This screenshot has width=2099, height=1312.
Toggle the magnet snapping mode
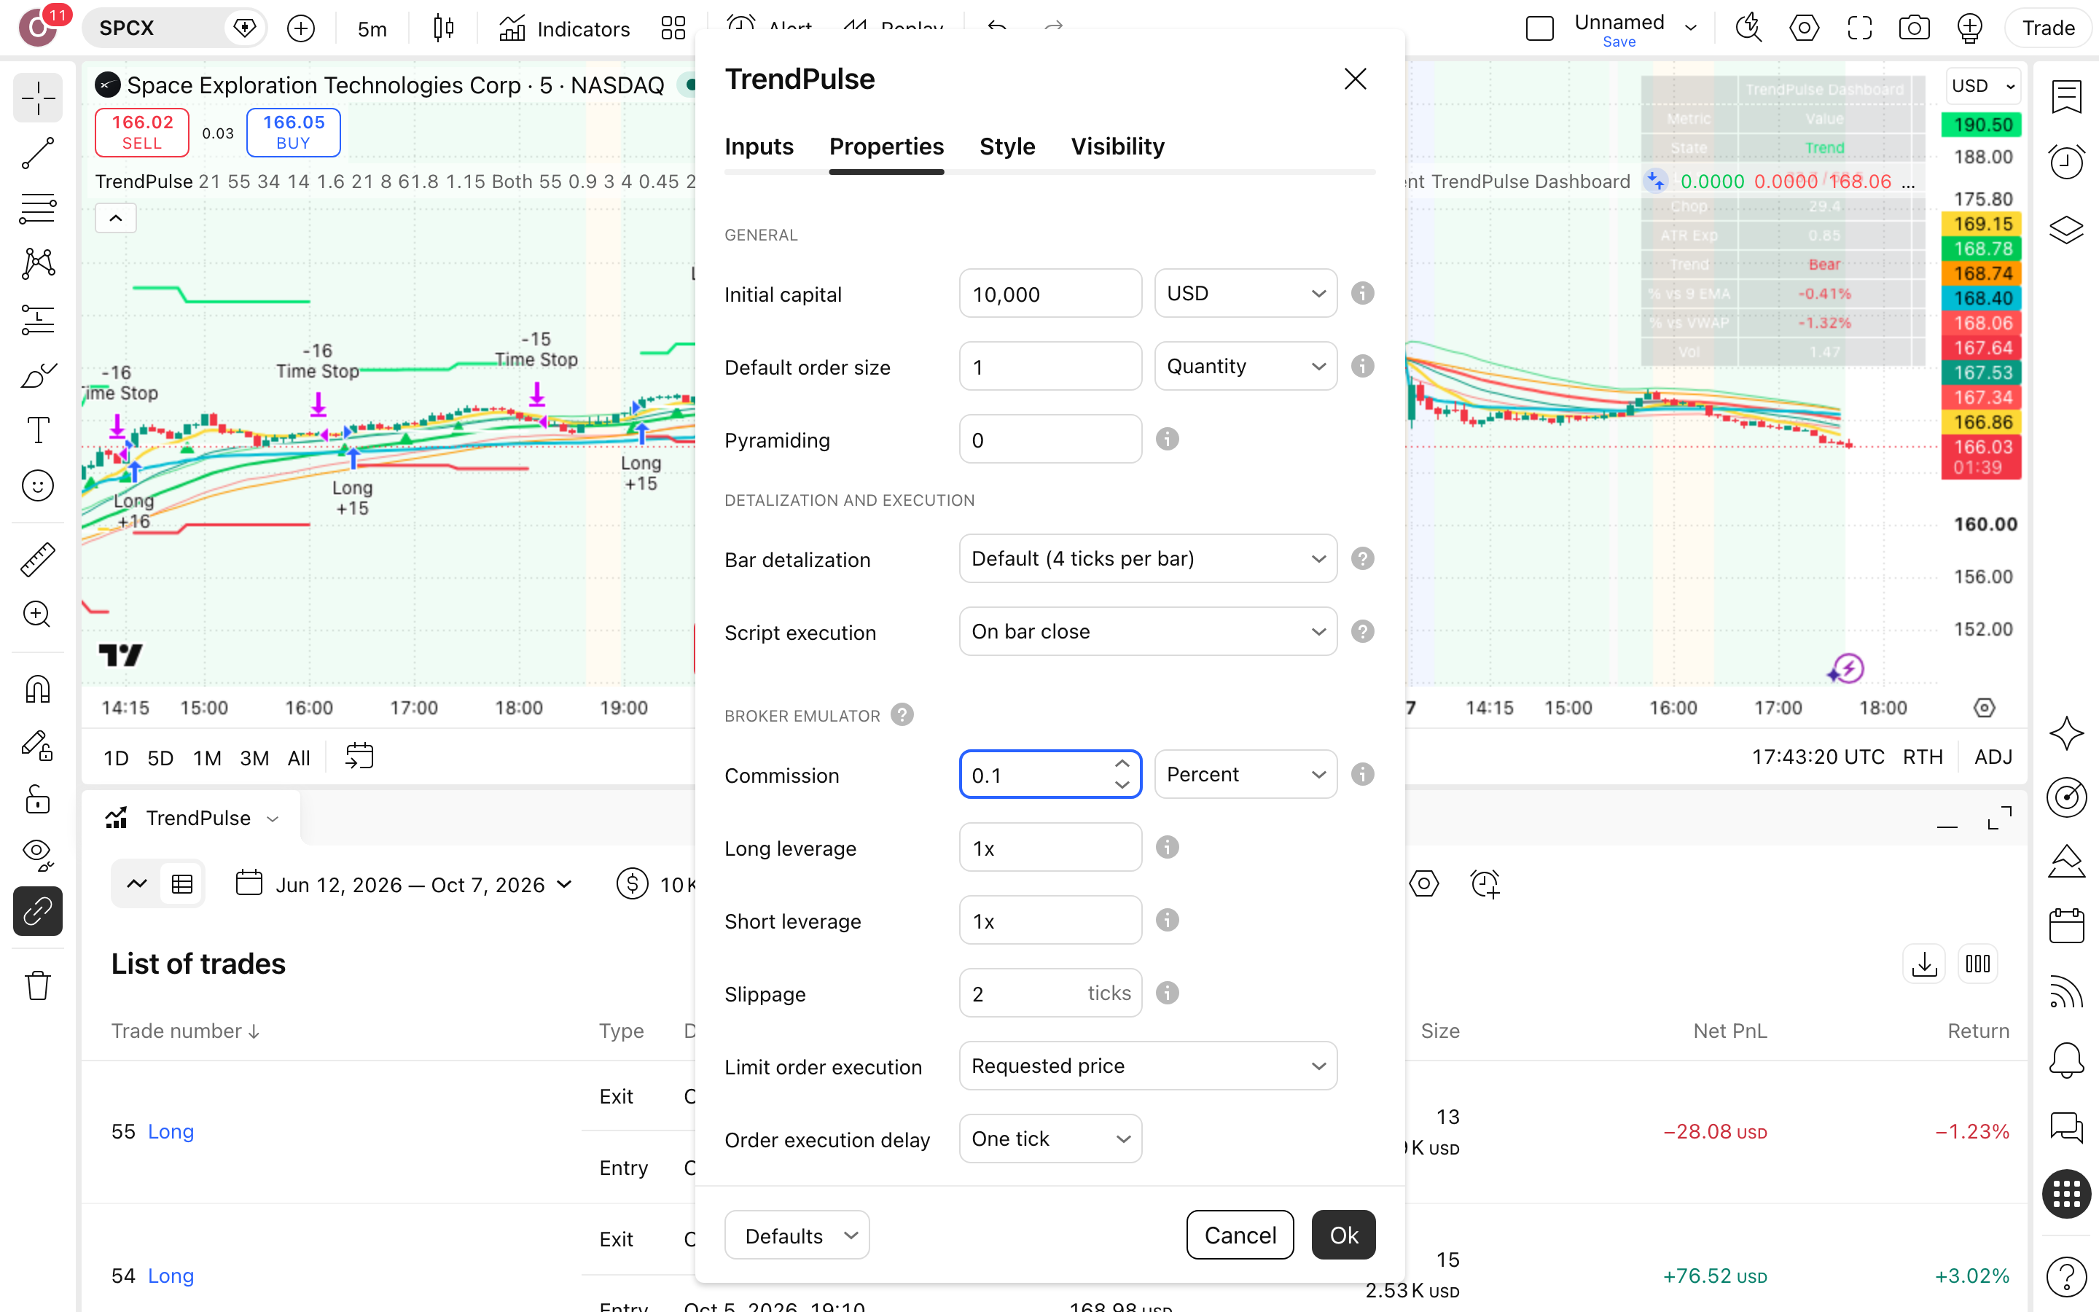click(x=37, y=689)
